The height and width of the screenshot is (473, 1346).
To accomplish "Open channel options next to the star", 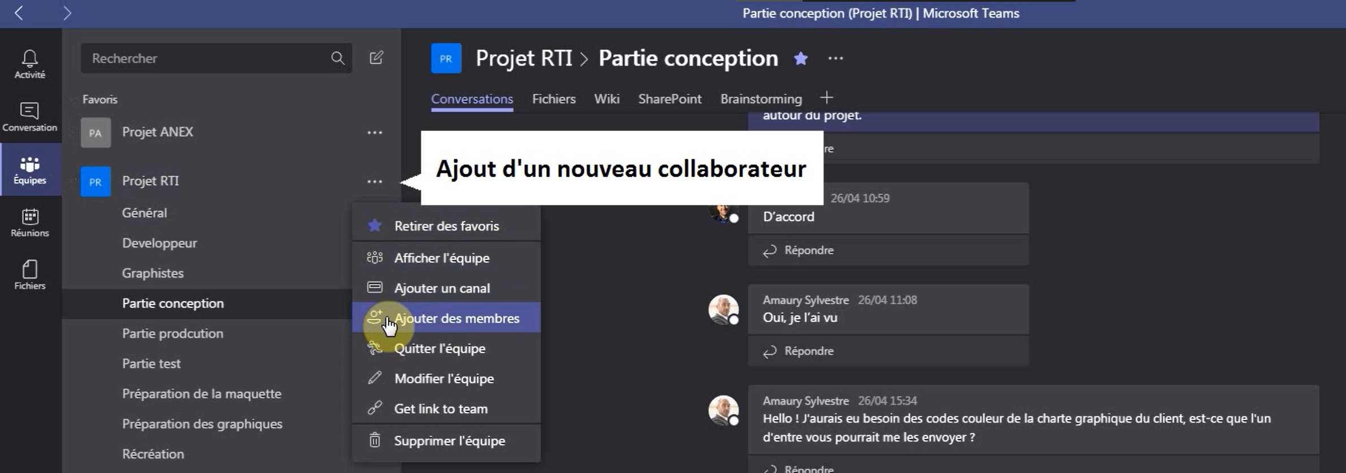I will (835, 58).
